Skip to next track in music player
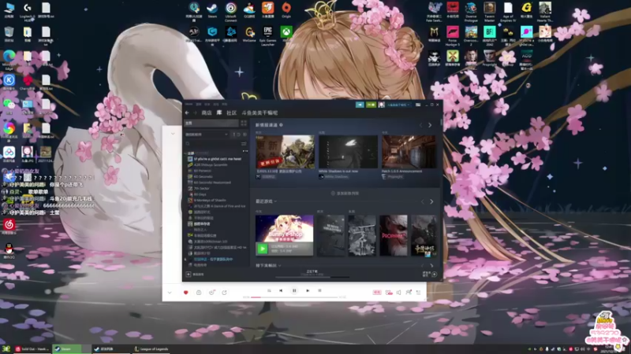Image resolution: width=631 pixels, height=354 pixels. pyautogui.click(x=308, y=290)
